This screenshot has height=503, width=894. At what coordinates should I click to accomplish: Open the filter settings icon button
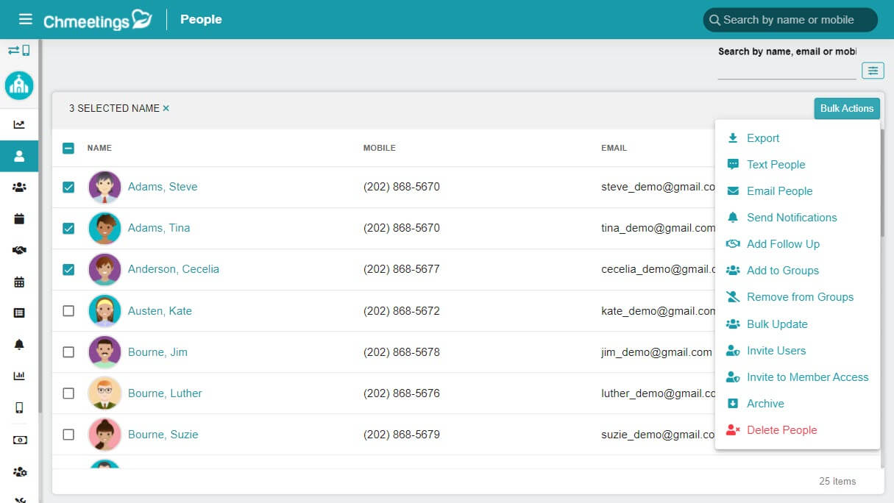[873, 71]
